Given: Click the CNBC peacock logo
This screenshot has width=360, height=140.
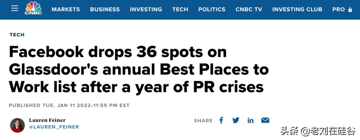Looking at the screenshot, I should point(33,9).
